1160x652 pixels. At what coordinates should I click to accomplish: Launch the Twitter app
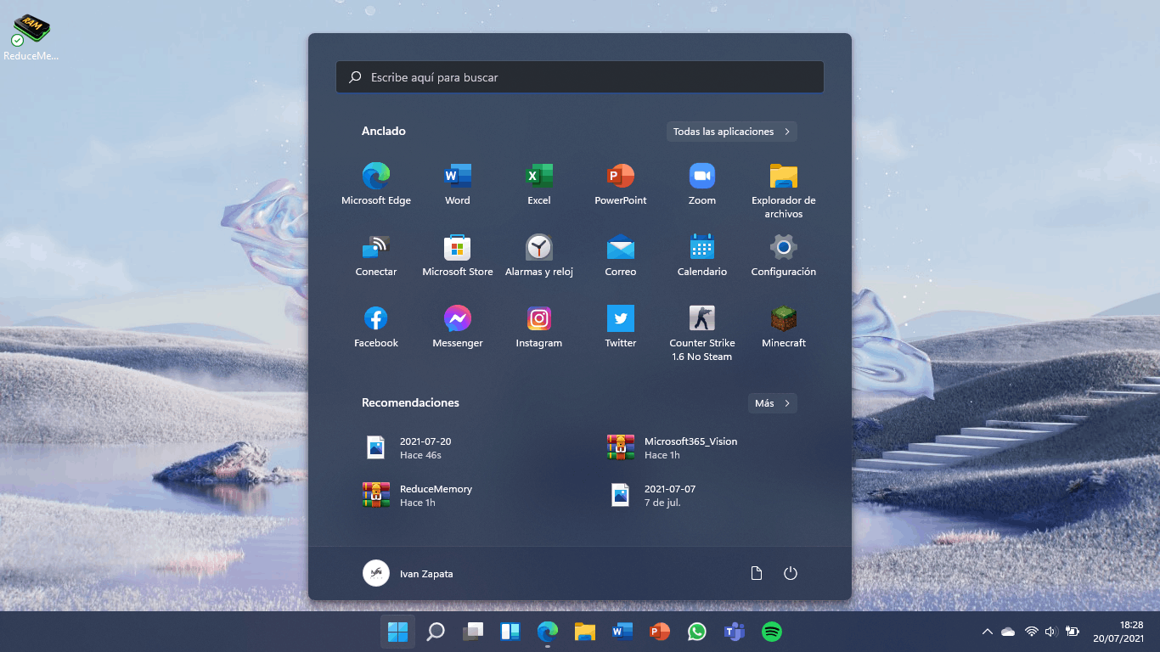click(x=621, y=327)
